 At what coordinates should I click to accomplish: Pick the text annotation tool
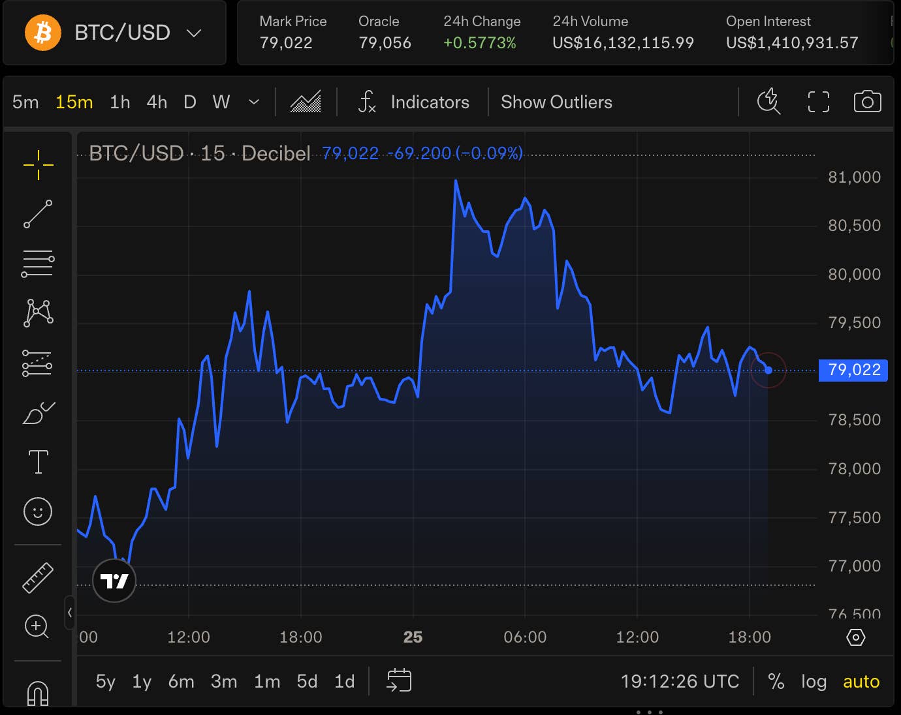38,462
